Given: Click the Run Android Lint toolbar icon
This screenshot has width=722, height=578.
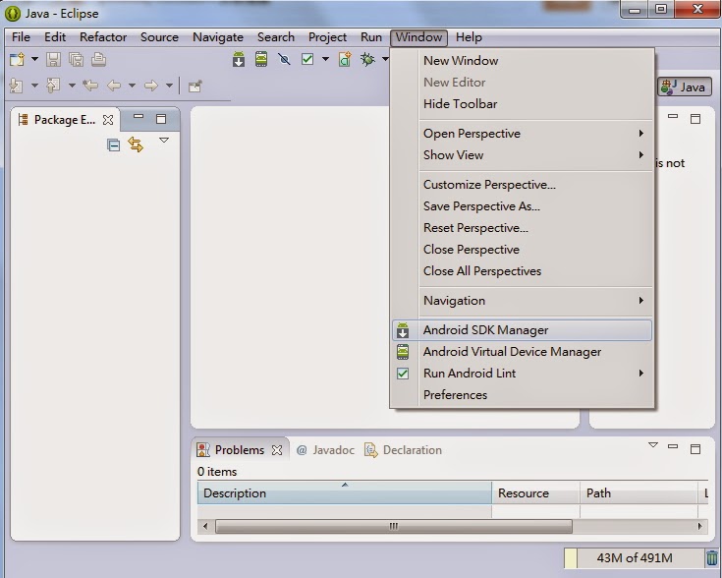Looking at the screenshot, I should pos(307,59).
